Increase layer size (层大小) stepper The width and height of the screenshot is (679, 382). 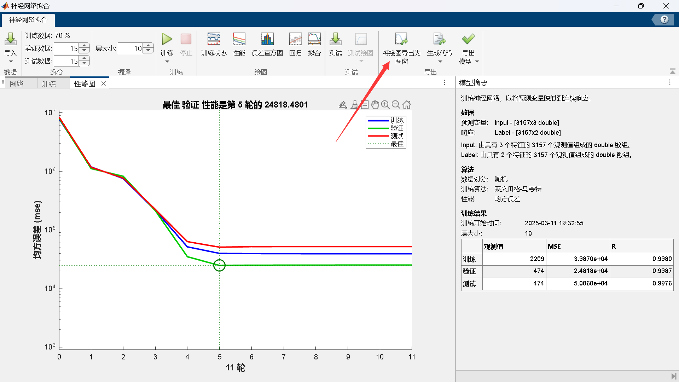pos(149,46)
